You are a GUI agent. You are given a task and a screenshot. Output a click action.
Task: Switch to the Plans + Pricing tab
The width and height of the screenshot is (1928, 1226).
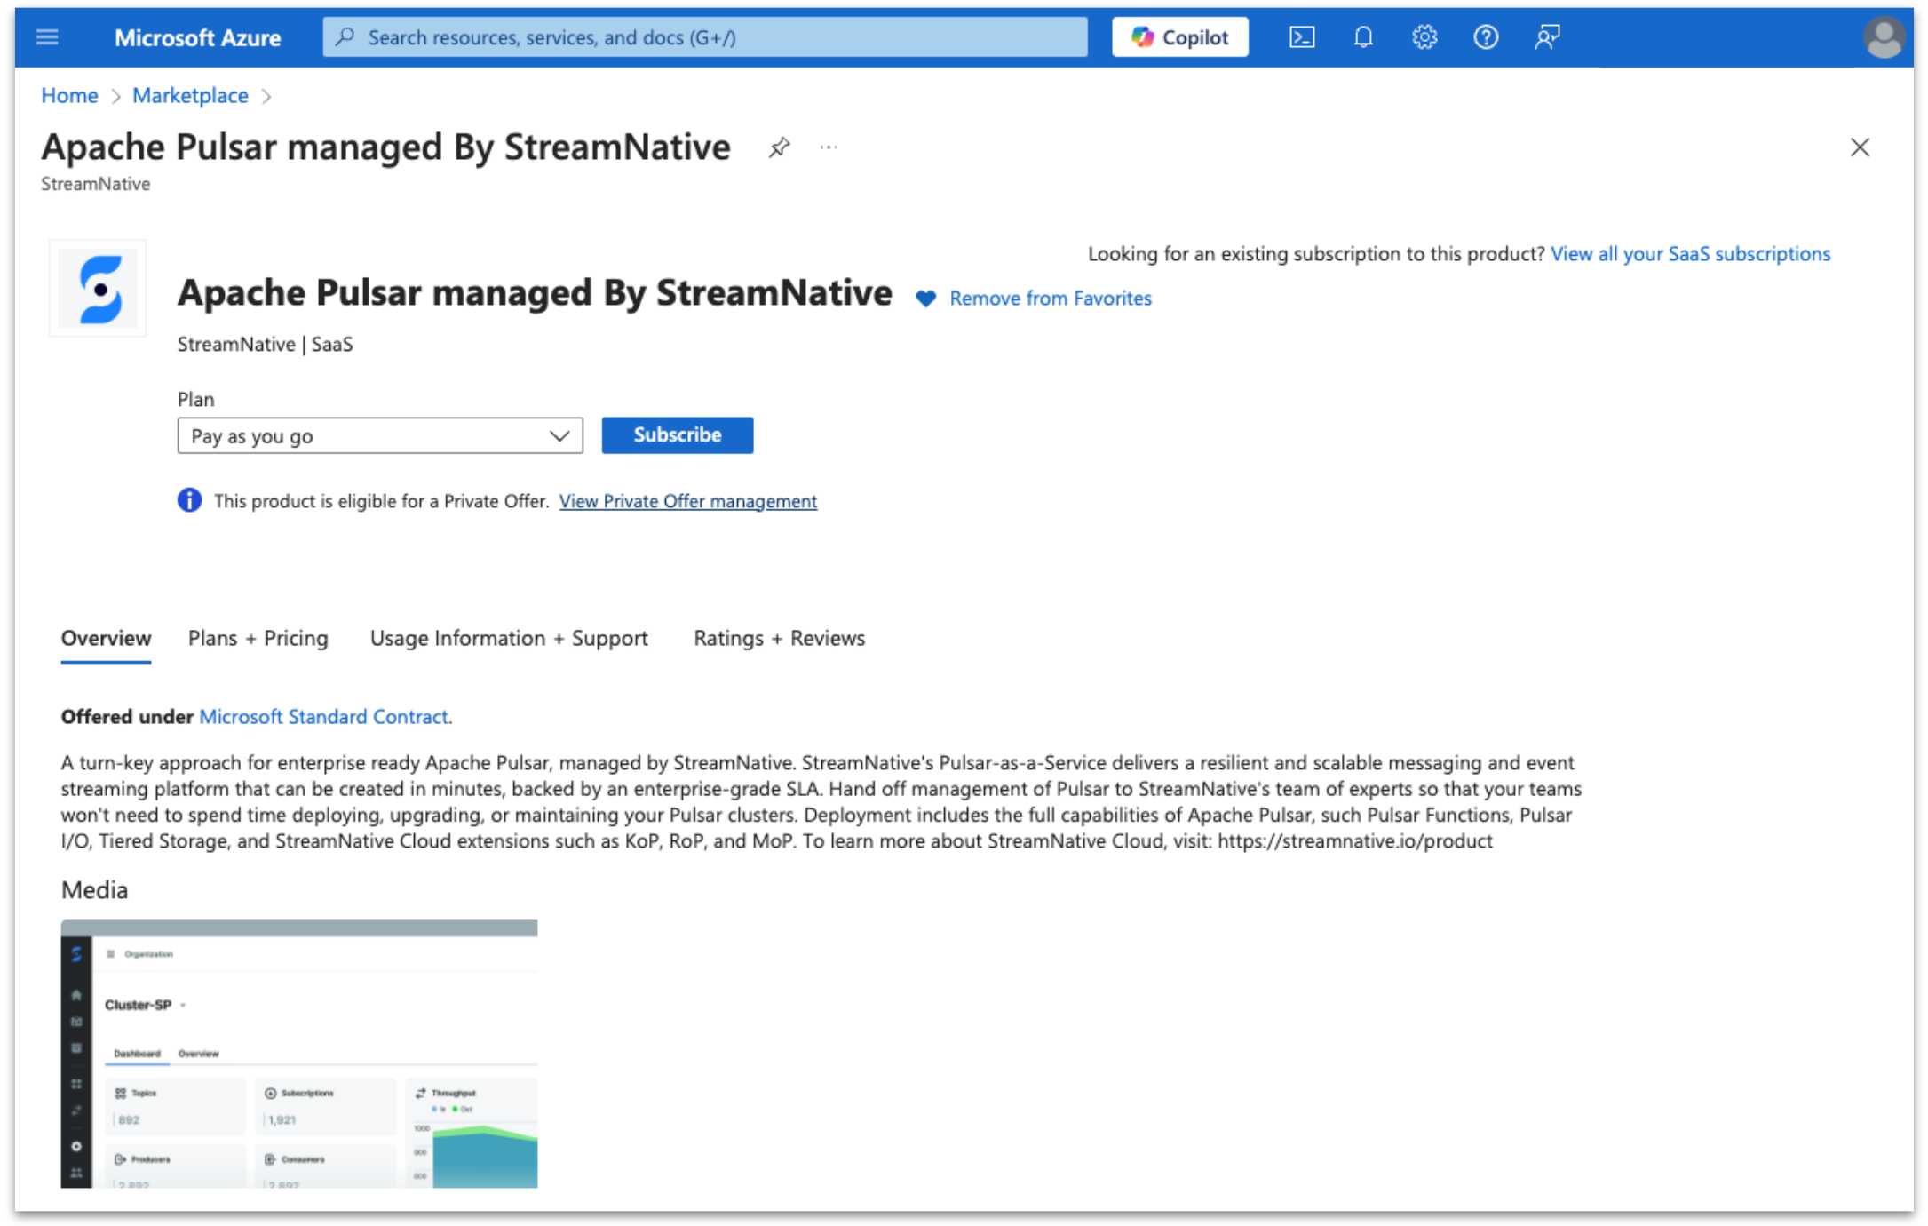pyautogui.click(x=258, y=639)
